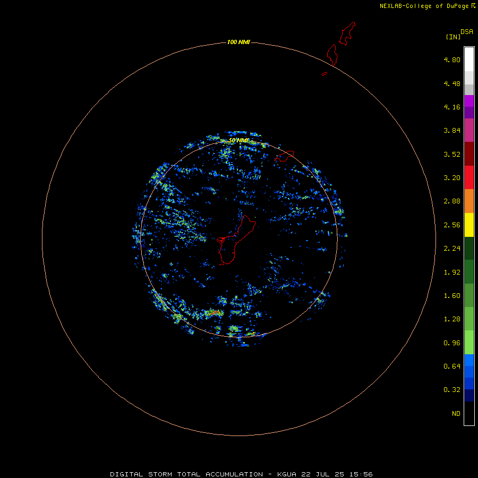Click the black ND swatch in legend

click(x=469, y=413)
